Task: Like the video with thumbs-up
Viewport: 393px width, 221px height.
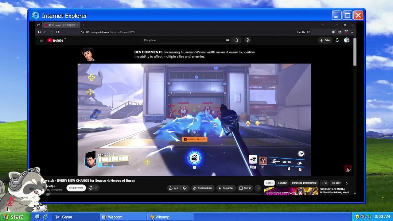Action: pos(173,188)
